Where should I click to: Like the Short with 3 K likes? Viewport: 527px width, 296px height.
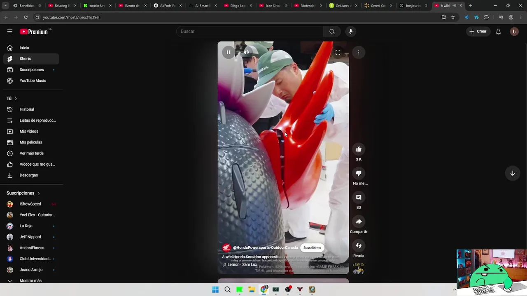[359, 149]
